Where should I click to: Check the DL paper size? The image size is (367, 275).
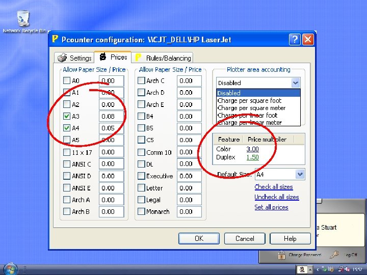141,164
